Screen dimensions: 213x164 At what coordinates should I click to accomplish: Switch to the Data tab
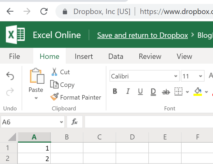point(116,56)
